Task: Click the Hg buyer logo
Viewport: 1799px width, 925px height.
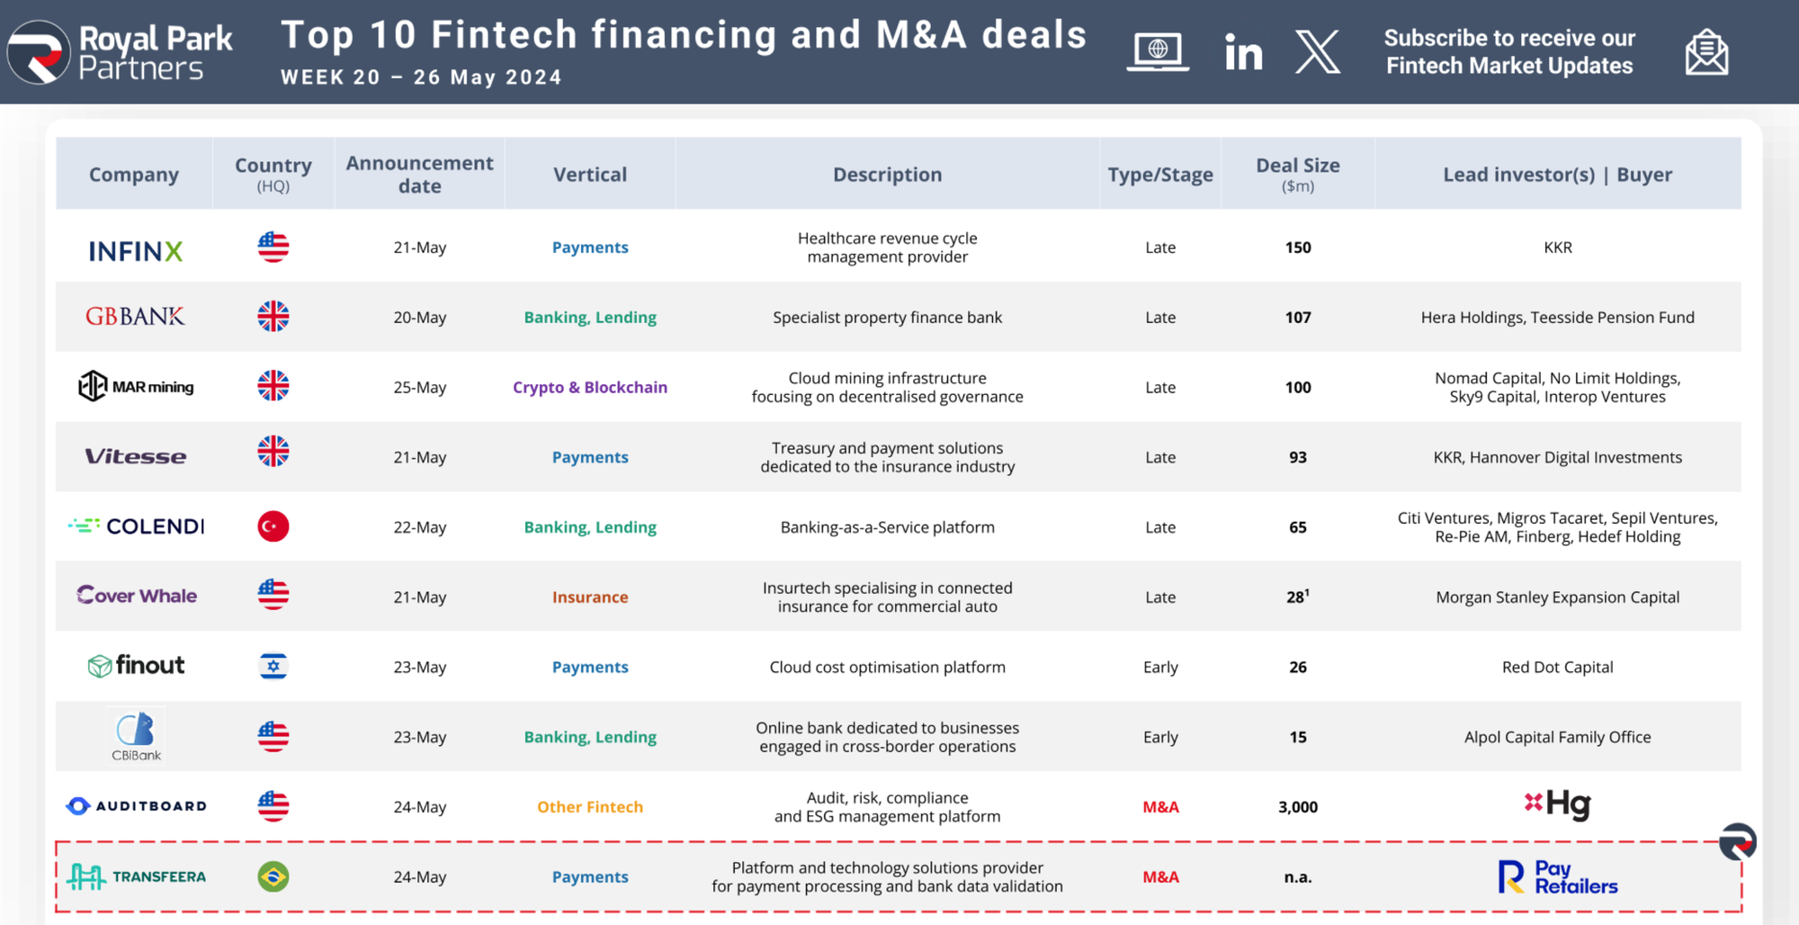Action: [x=1558, y=804]
